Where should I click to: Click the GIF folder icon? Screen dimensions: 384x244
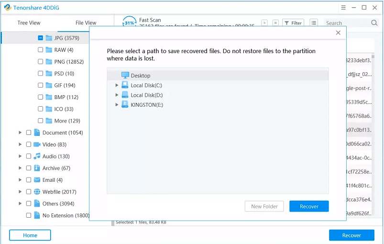(x=49, y=85)
